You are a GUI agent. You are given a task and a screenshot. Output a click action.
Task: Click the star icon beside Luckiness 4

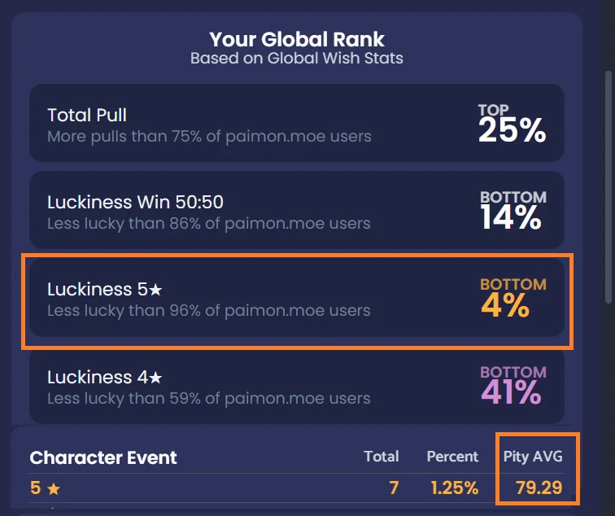[155, 378]
